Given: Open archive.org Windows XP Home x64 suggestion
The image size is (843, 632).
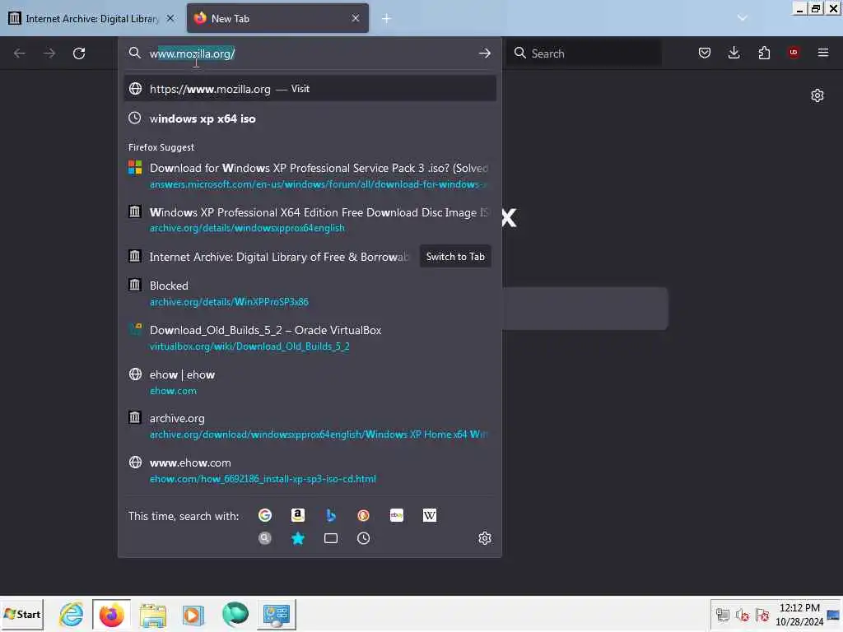Looking at the screenshot, I should point(310,425).
